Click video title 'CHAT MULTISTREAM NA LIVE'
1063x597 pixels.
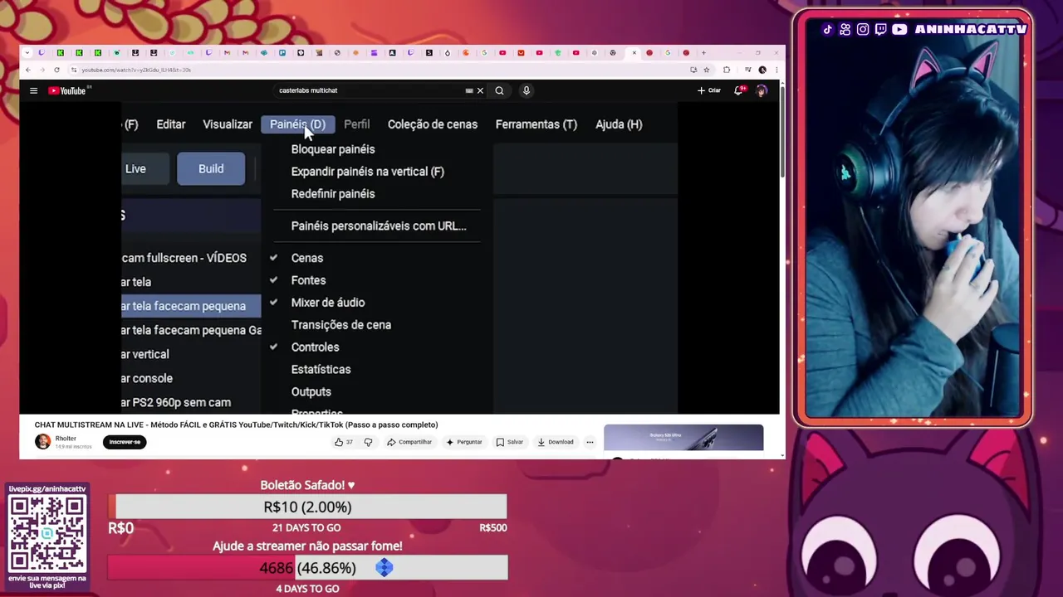point(236,425)
